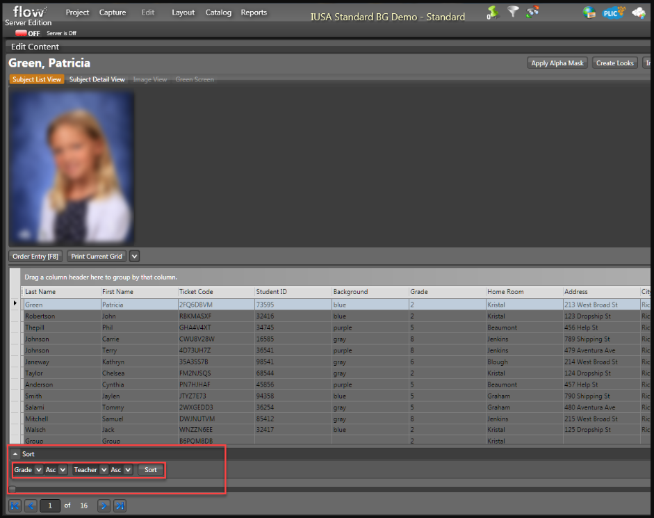Screen dimensions: 654x518
Task: Switch to the Subject Detail View tab
Action: (x=97, y=79)
